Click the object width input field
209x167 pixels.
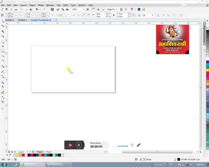[x=10, y=14]
